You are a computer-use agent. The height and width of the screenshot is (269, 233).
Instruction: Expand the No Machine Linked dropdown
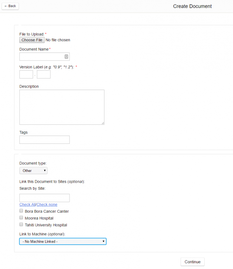(x=63, y=241)
